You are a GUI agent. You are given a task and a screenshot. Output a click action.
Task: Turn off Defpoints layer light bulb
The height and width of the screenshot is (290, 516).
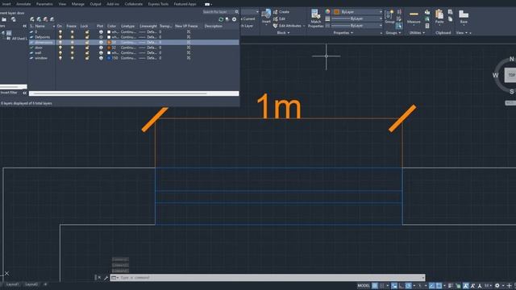click(x=60, y=37)
